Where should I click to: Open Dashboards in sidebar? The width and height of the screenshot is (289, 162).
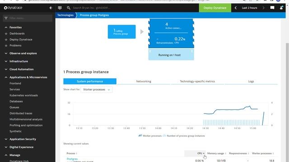[x=17, y=34]
